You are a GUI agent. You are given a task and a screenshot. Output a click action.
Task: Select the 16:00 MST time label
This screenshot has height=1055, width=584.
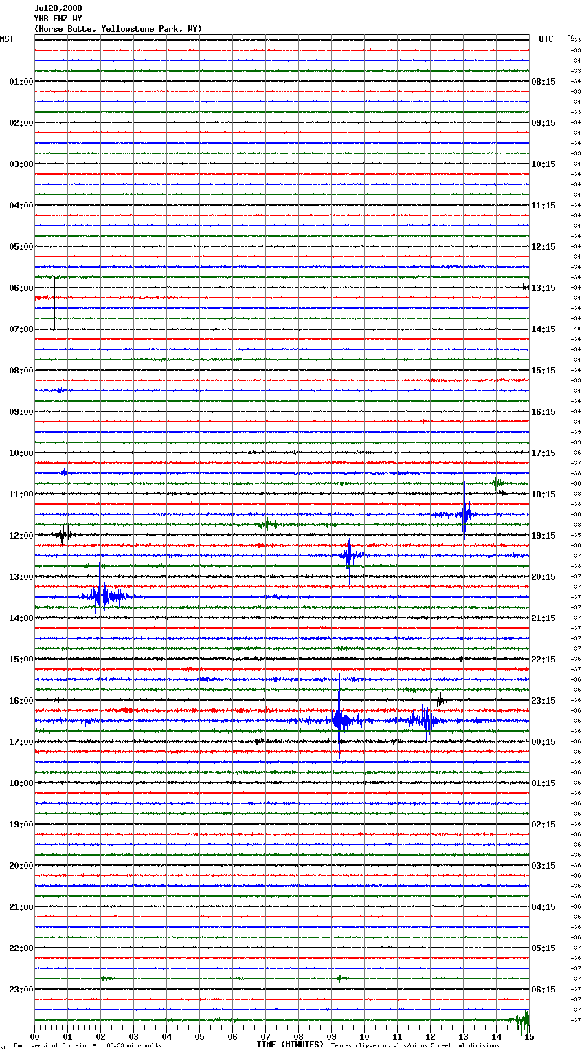[x=21, y=701]
